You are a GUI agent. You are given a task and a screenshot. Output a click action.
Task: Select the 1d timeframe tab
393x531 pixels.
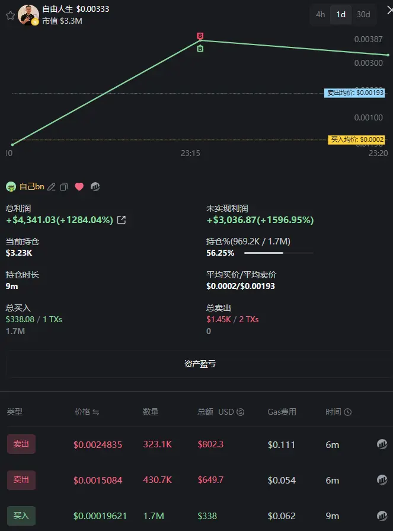(x=341, y=15)
